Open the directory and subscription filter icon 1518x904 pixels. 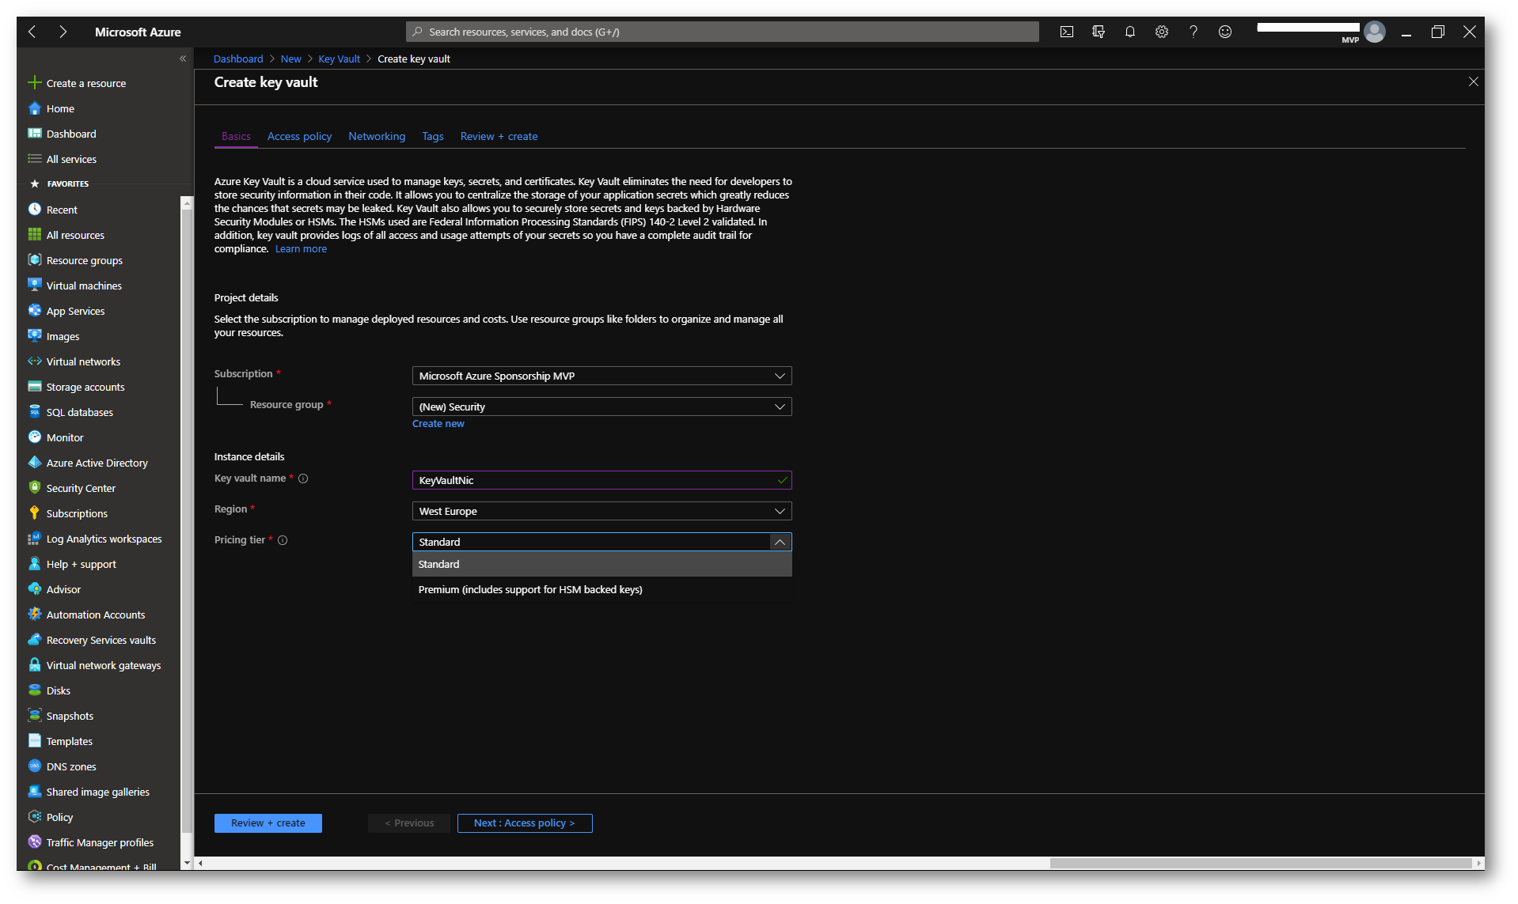click(x=1098, y=32)
